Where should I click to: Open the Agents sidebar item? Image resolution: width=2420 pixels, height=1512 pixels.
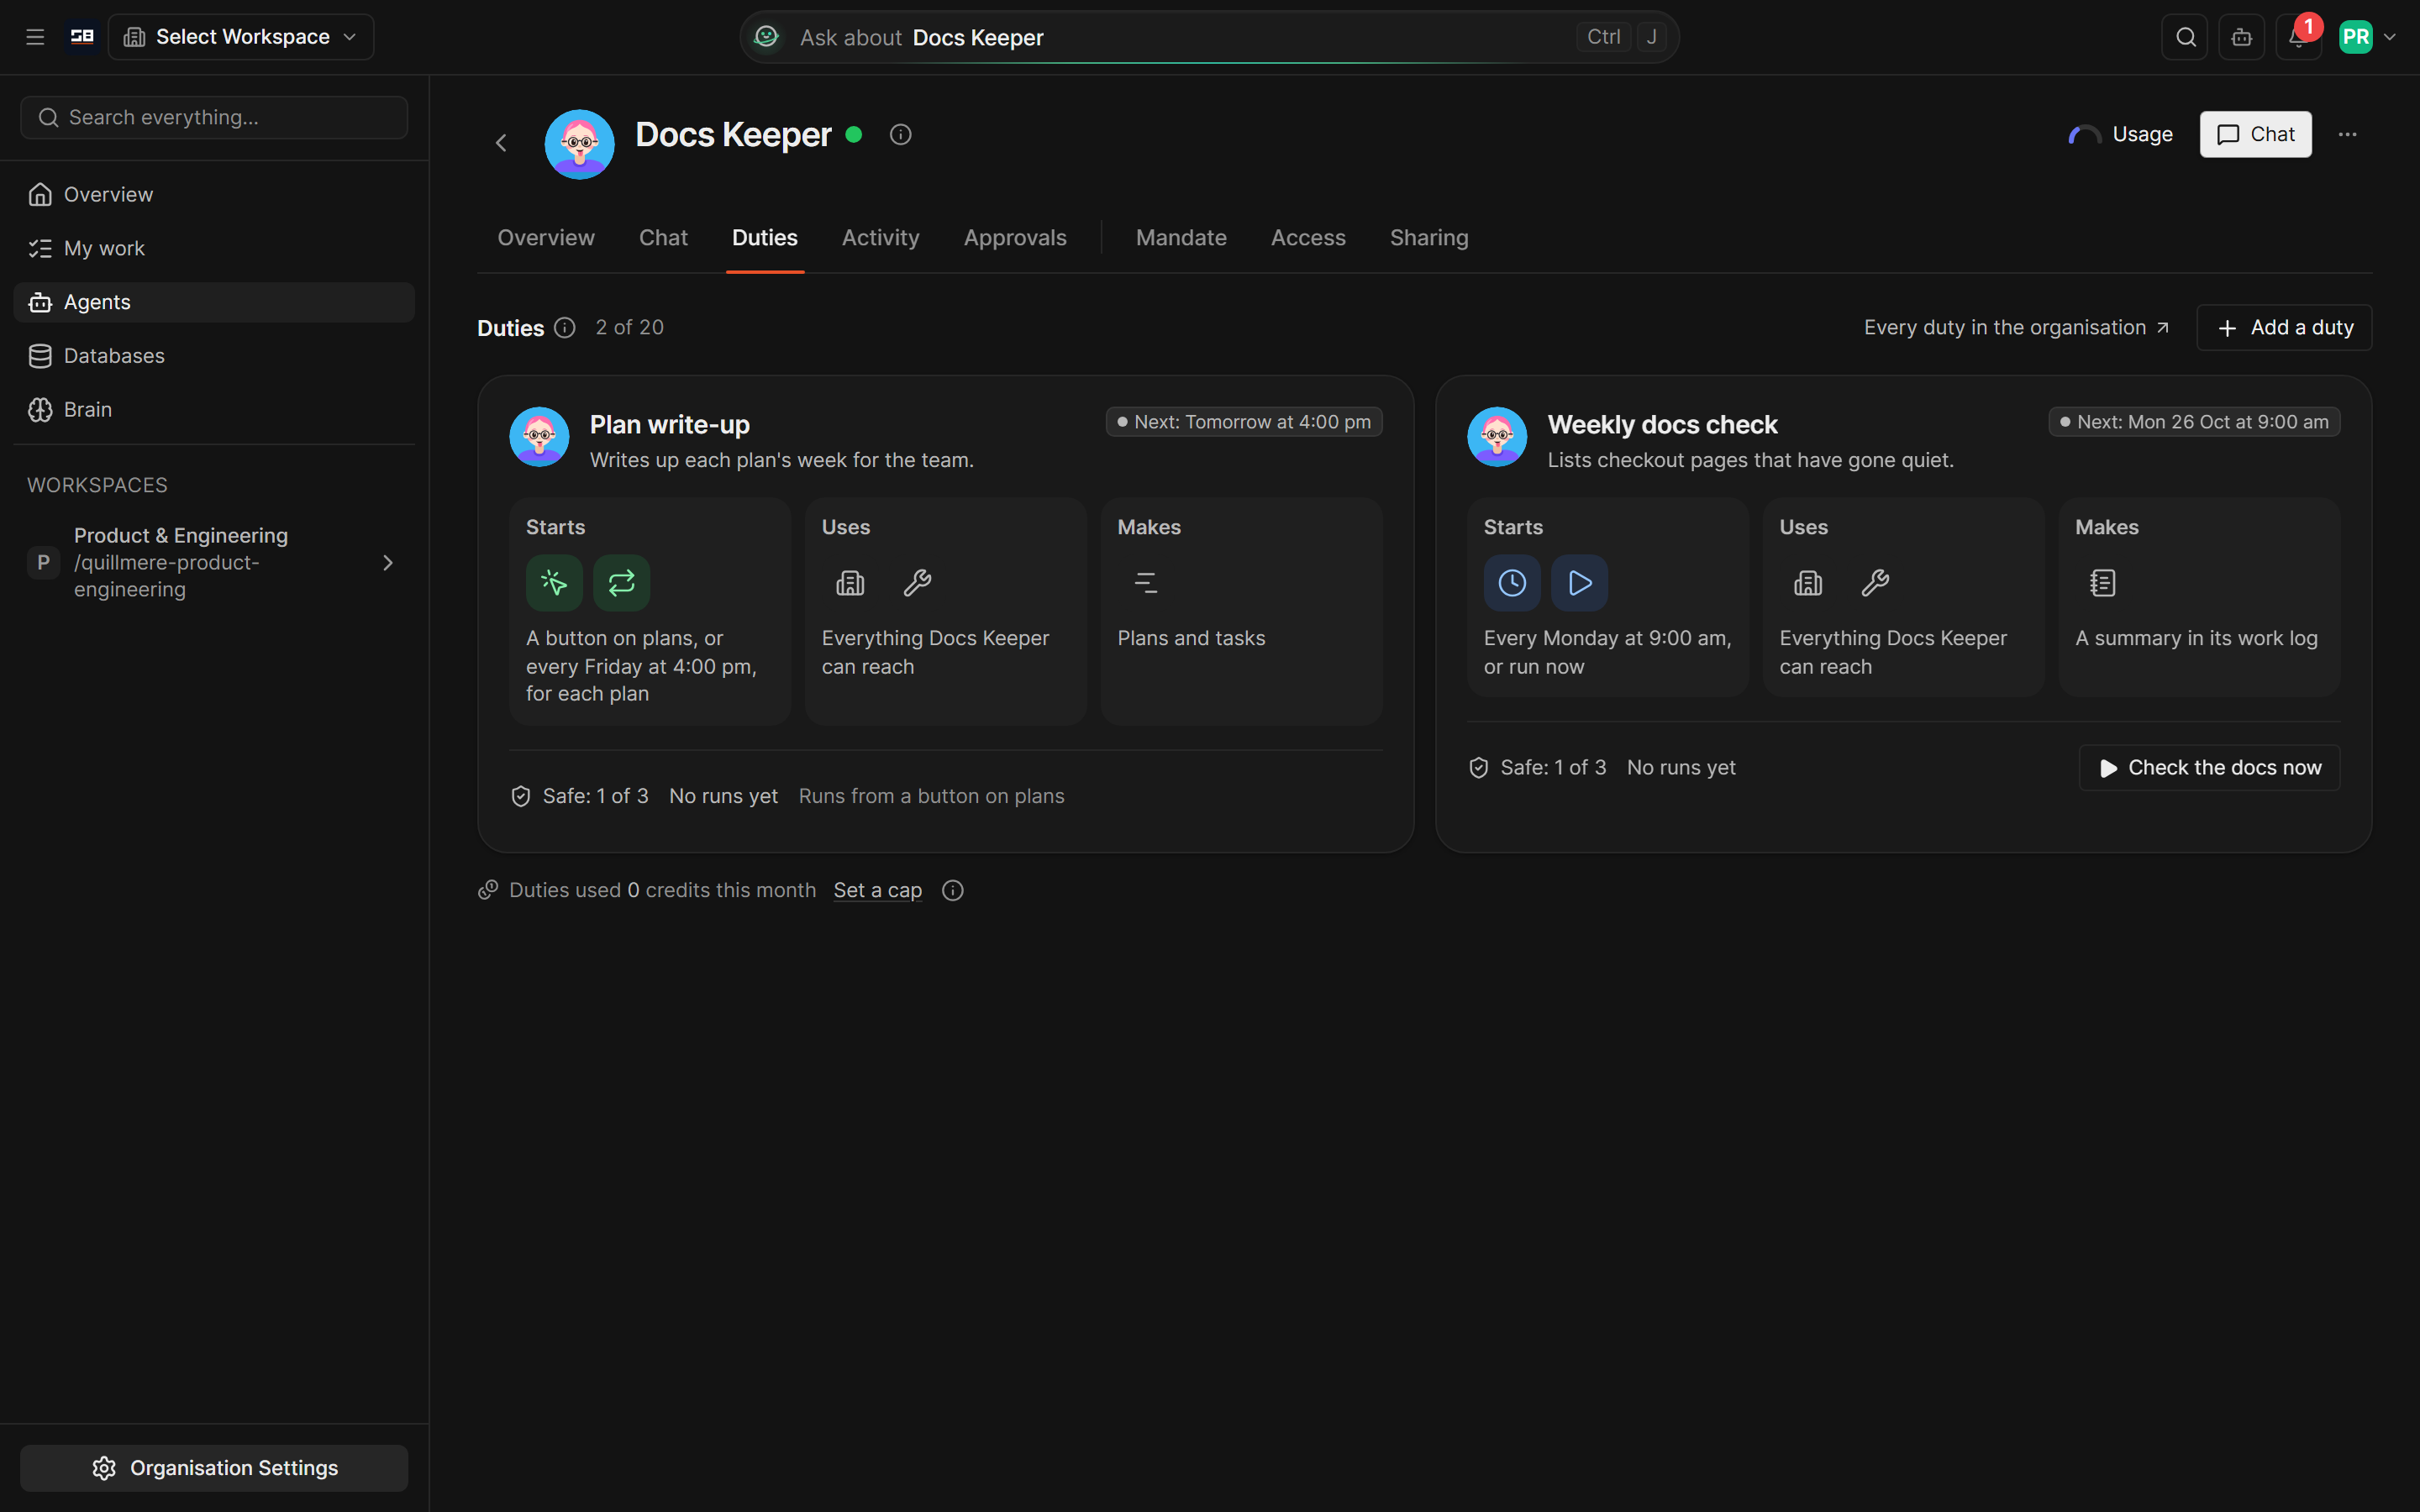(214, 302)
